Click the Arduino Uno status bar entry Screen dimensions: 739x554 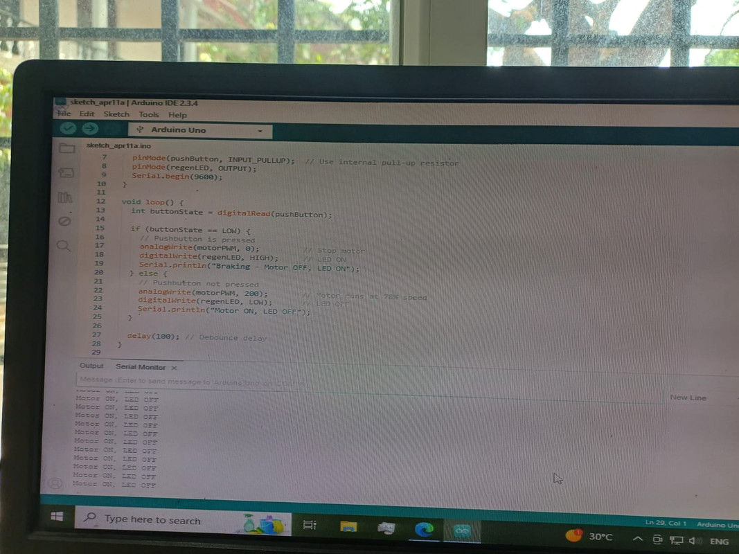(x=718, y=524)
